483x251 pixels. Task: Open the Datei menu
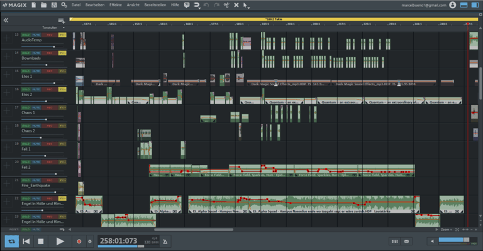click(75, 5)
